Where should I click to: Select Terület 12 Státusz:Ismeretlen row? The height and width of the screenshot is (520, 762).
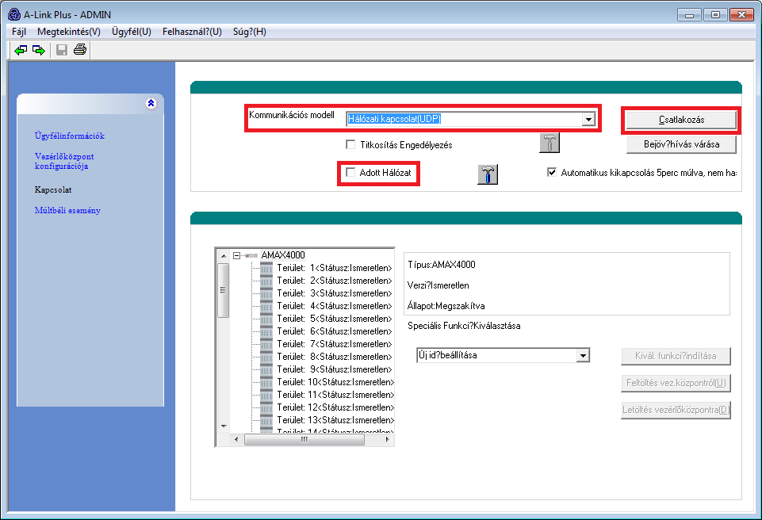[335, 407]
